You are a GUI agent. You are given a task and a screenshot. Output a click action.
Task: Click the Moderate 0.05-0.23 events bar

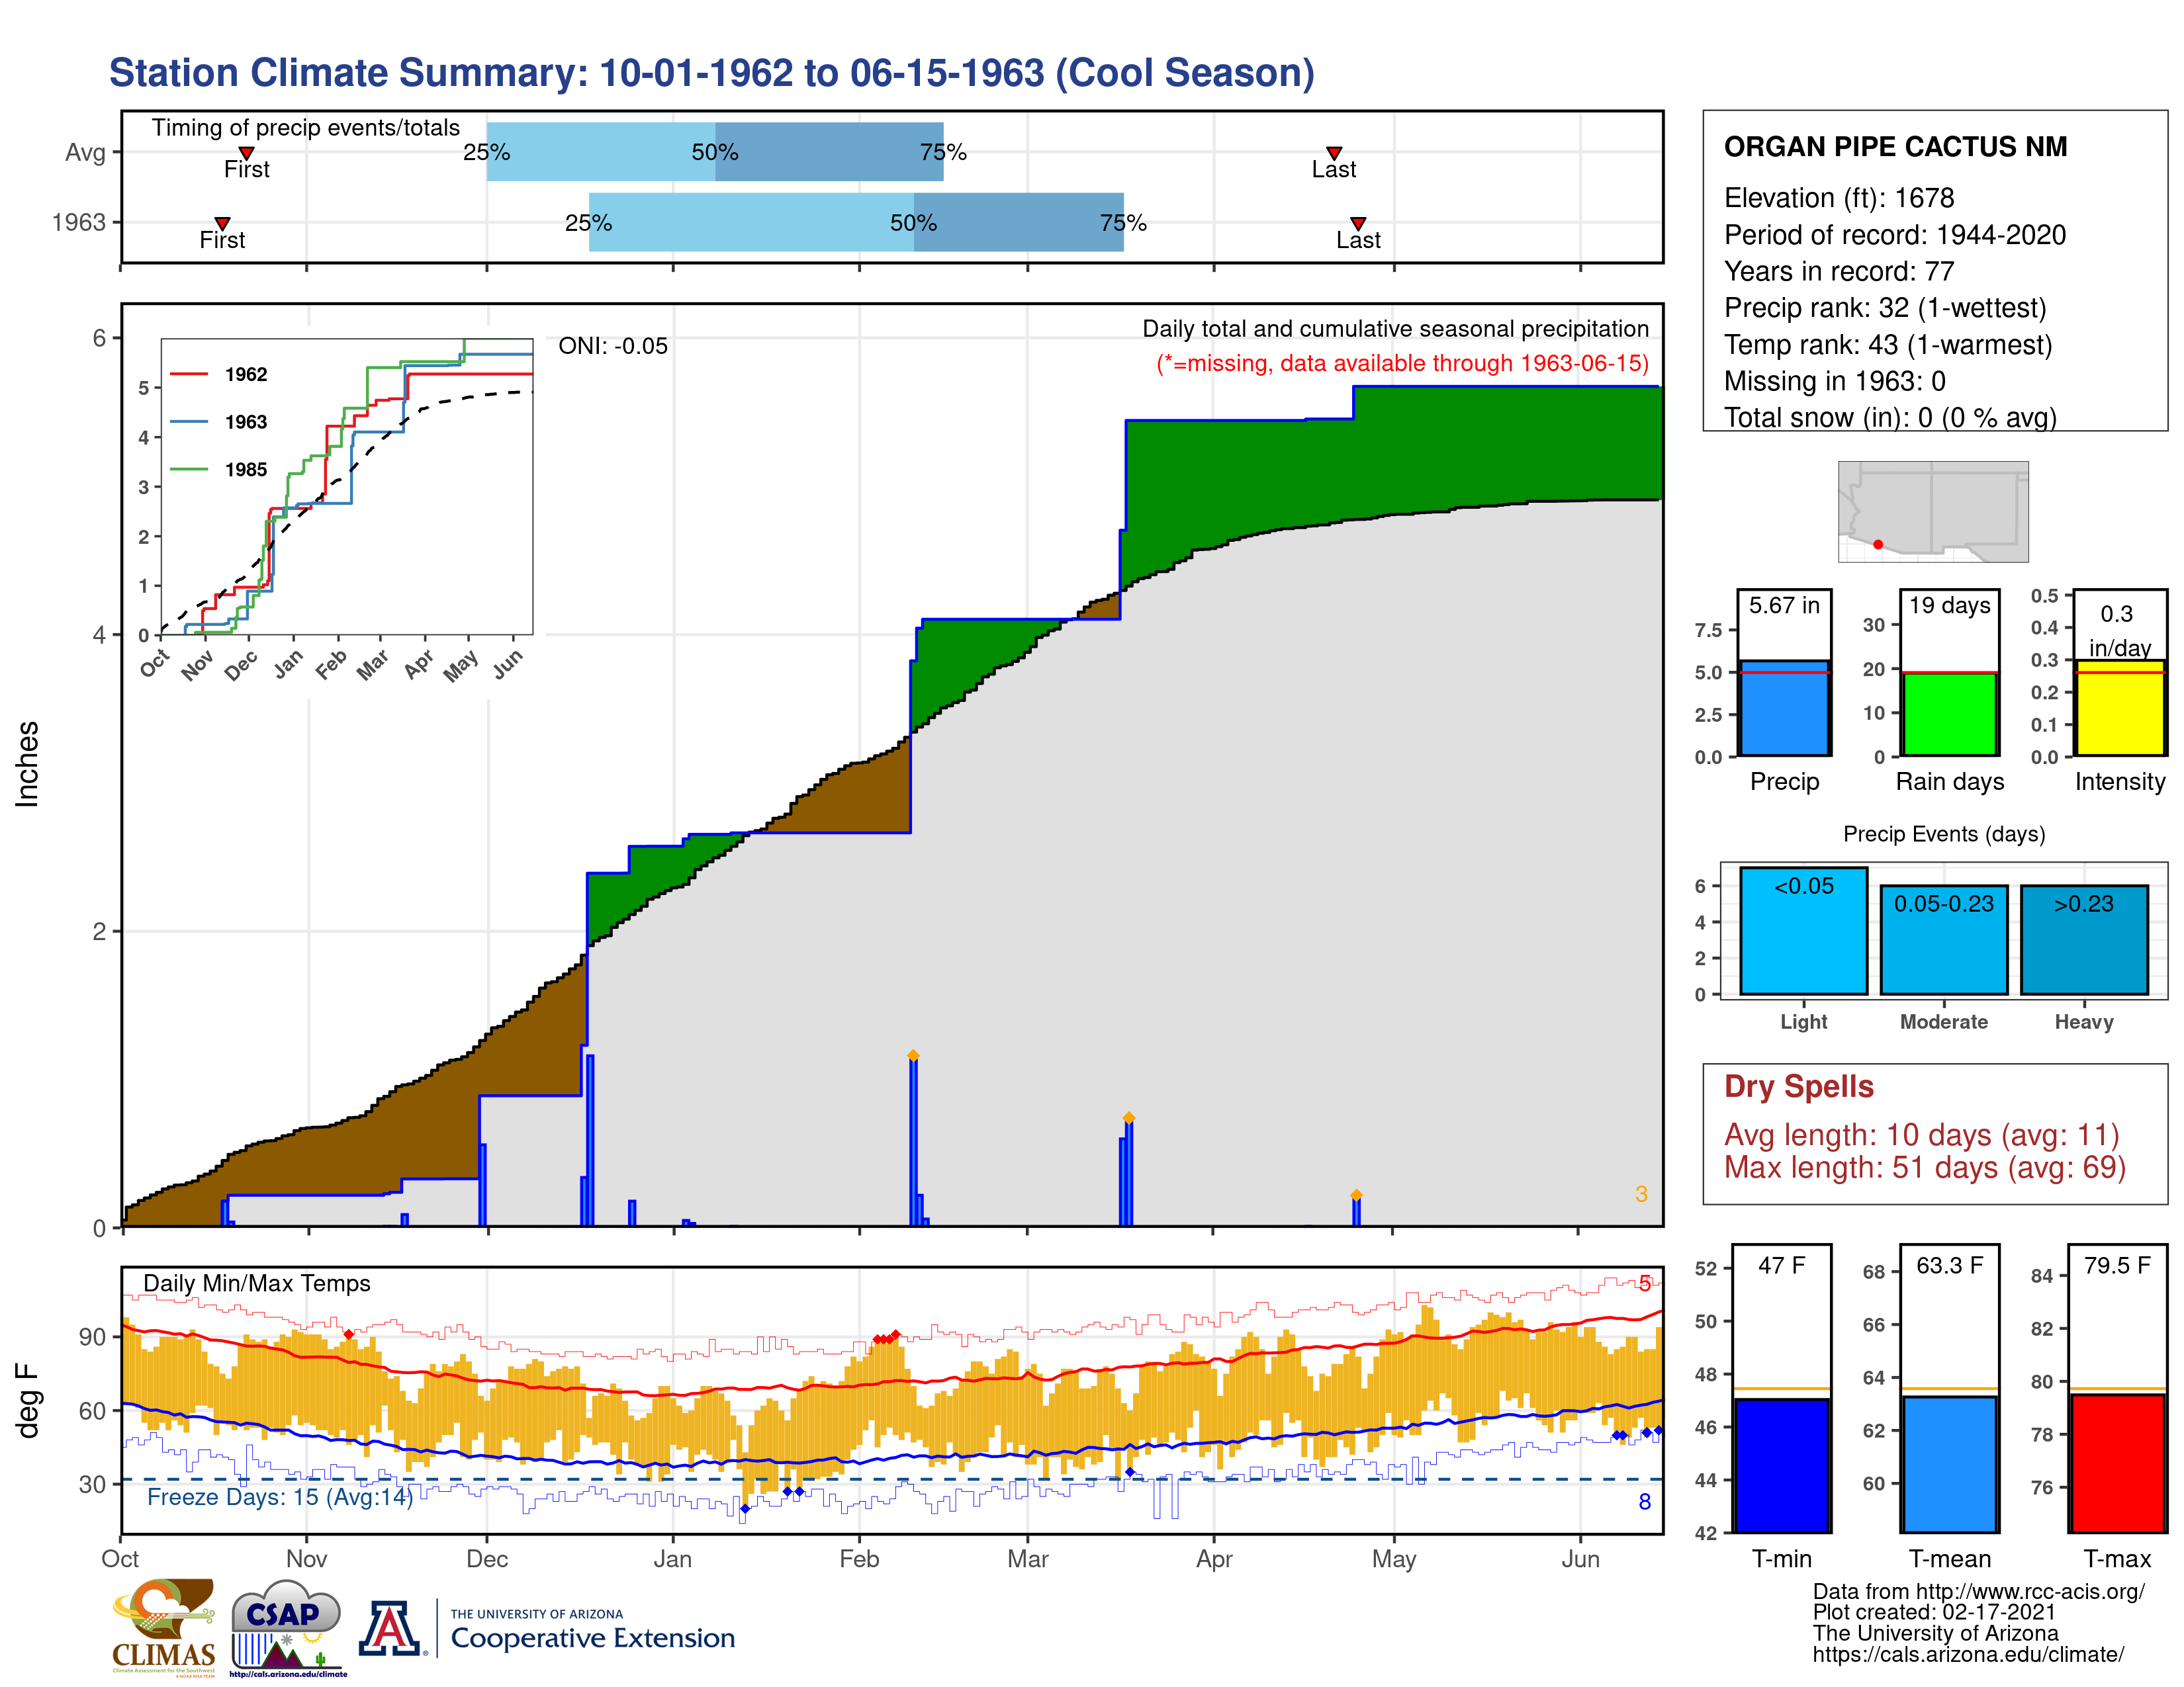[x=1943, y=939]
